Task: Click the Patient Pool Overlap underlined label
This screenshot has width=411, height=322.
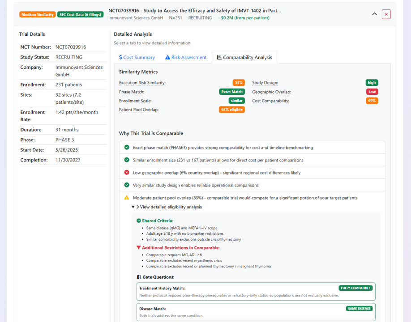Action: point(138,110)
